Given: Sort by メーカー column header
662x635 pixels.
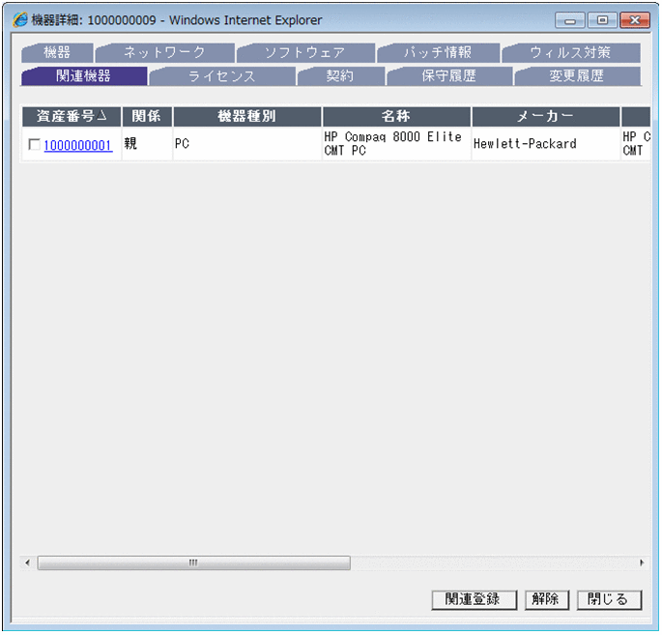Looking at the screenshot, I should 546,116.
